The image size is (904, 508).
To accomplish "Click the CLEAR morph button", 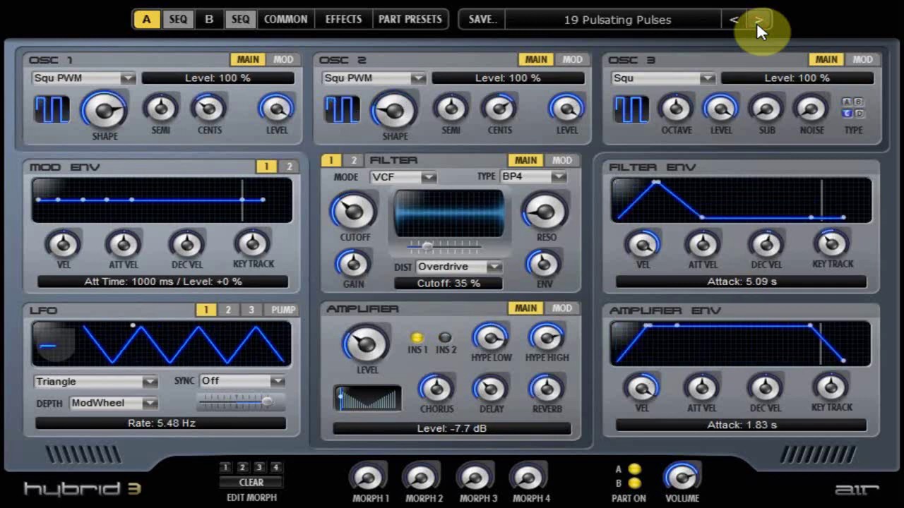I will [251, 483].
